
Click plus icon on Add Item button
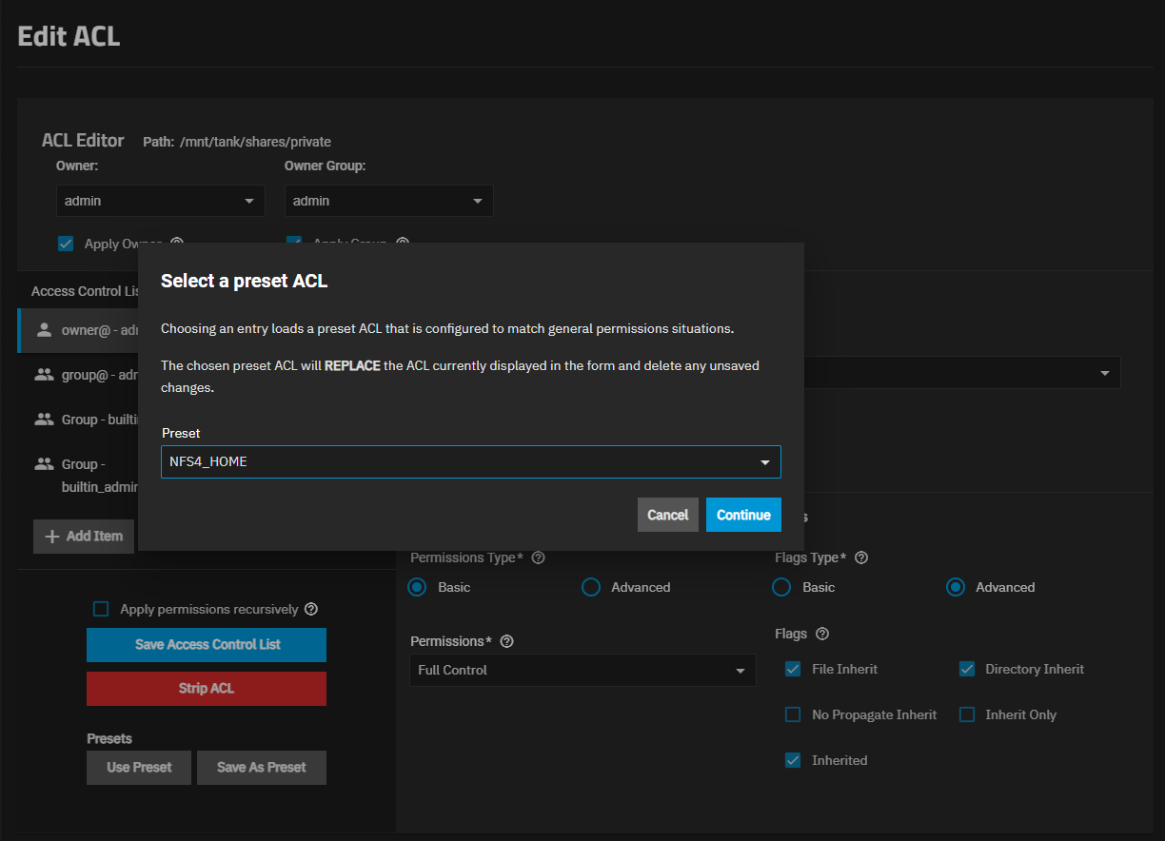(52, 537)
